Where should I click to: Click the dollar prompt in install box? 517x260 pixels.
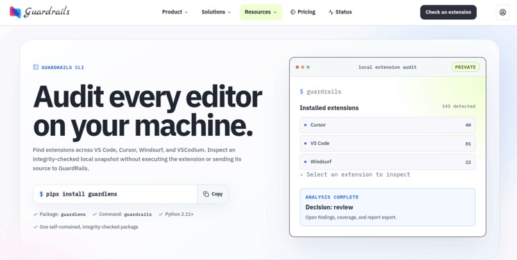pos(41,194)
